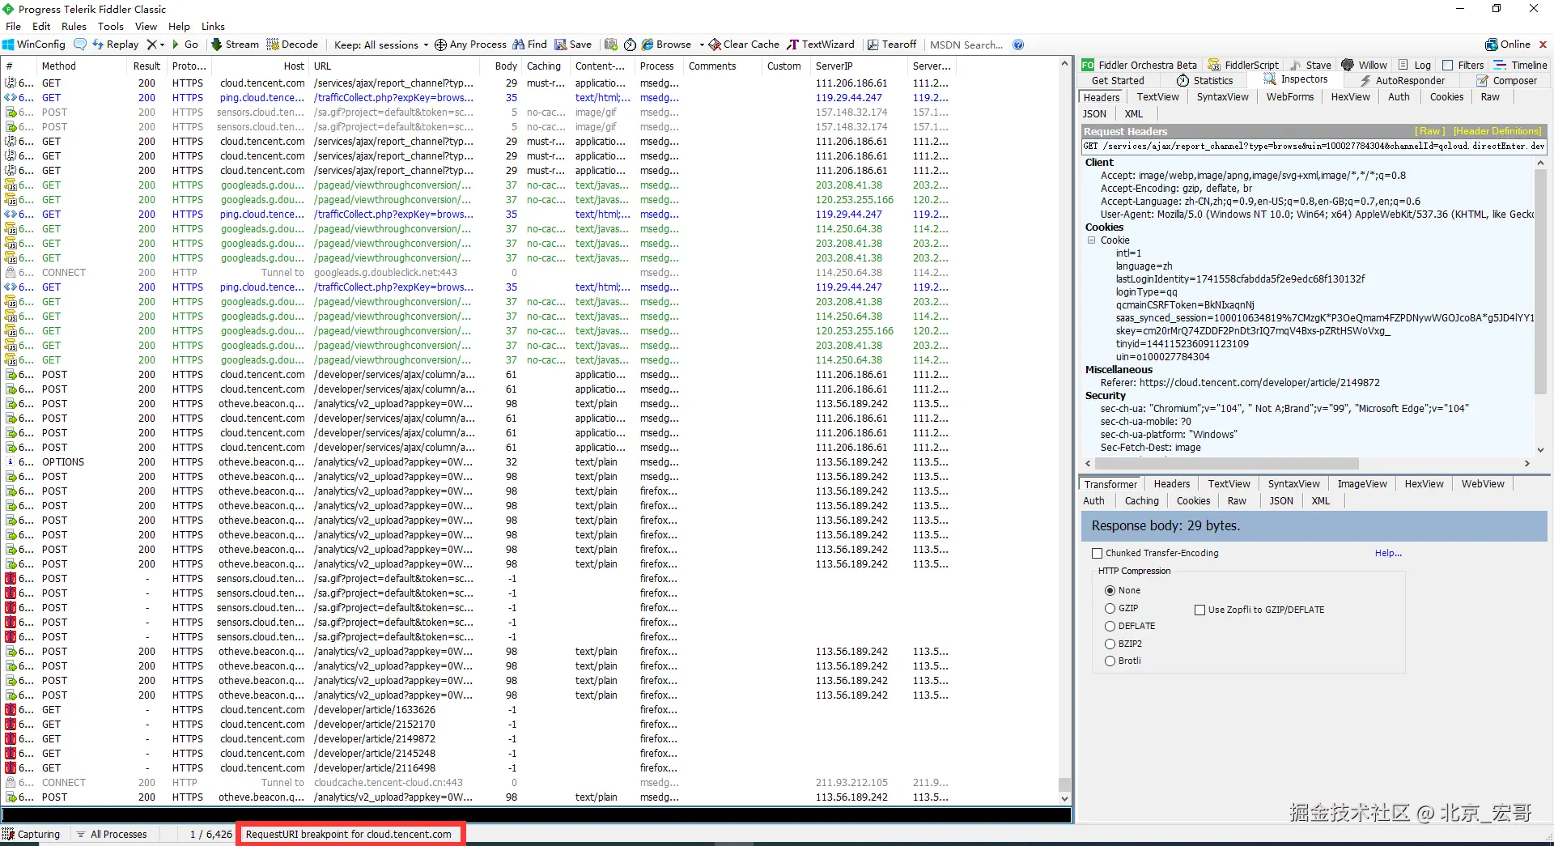Open the All Processes filter in status bar
The image size is (1554, 846).
point(112,834)
